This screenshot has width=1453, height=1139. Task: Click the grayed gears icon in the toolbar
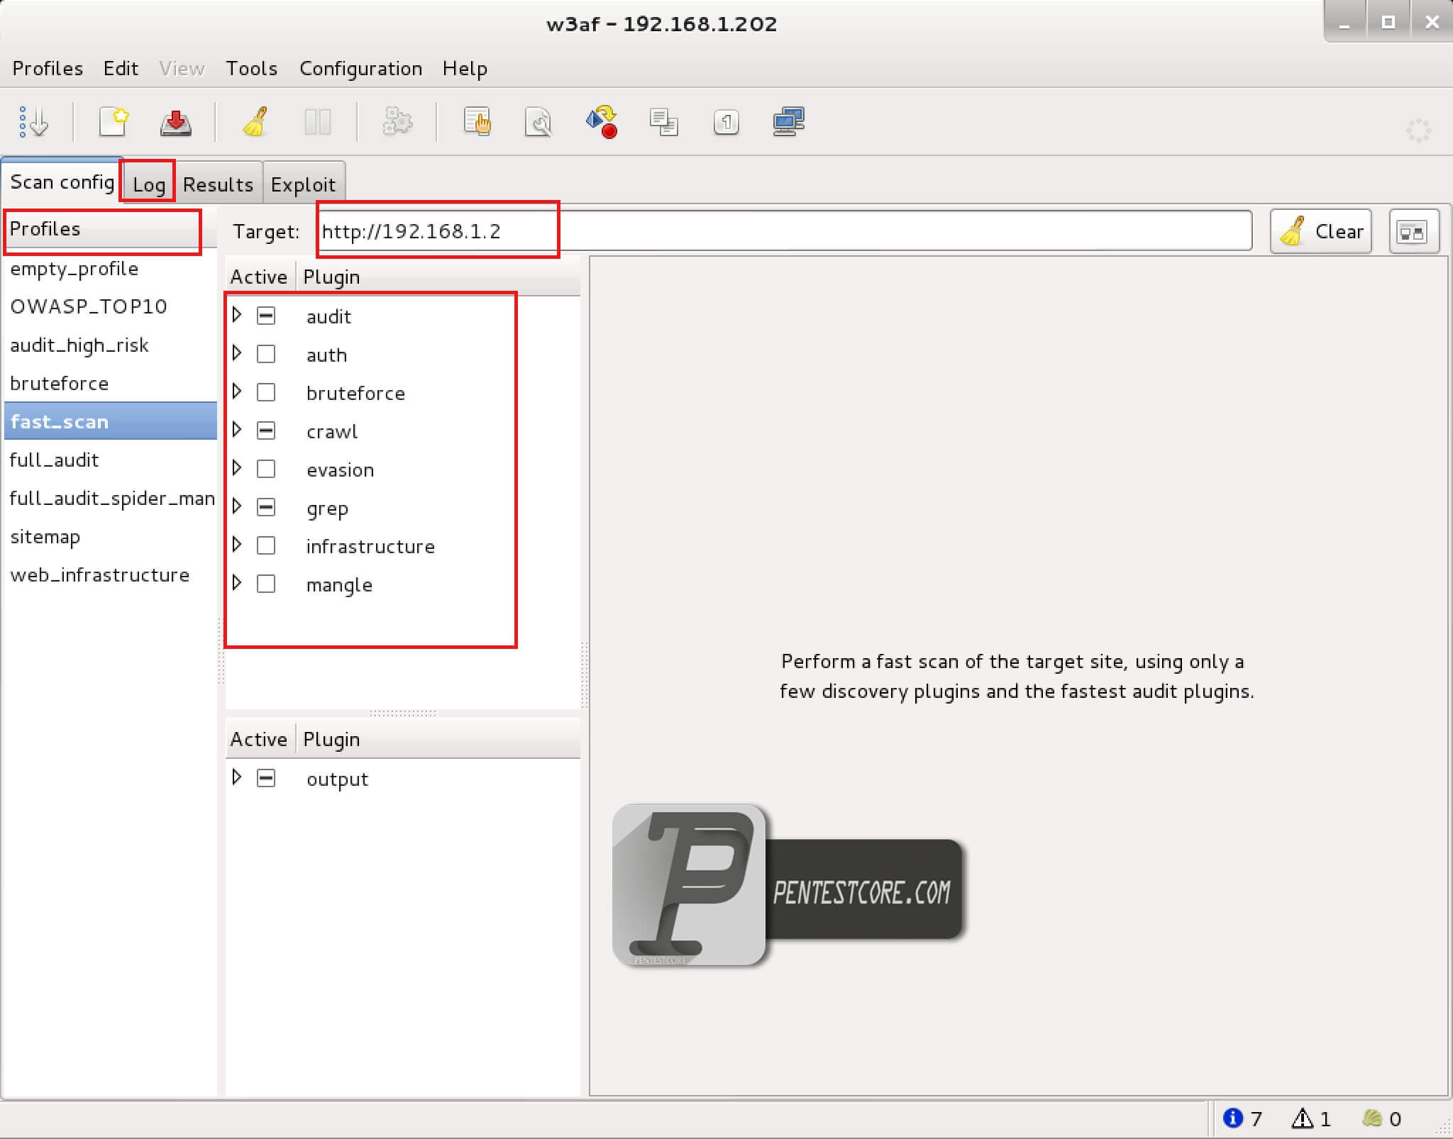397,122
